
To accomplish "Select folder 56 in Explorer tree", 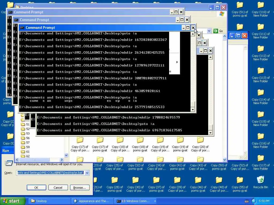I will (x=25, y=138).
